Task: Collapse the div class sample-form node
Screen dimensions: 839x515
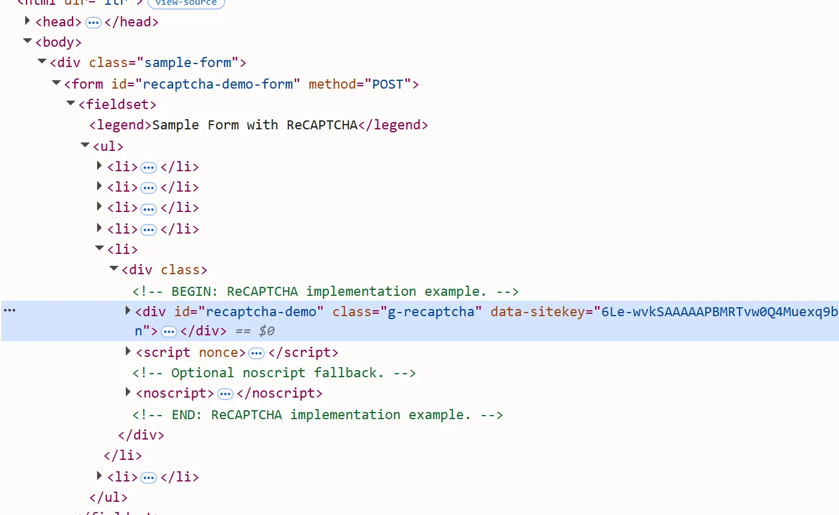Action: pyautogui.click(x=41, y=61)
